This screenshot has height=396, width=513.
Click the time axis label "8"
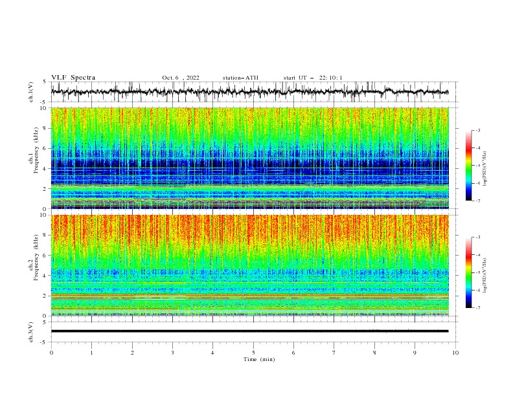click(x=374, y=353)
